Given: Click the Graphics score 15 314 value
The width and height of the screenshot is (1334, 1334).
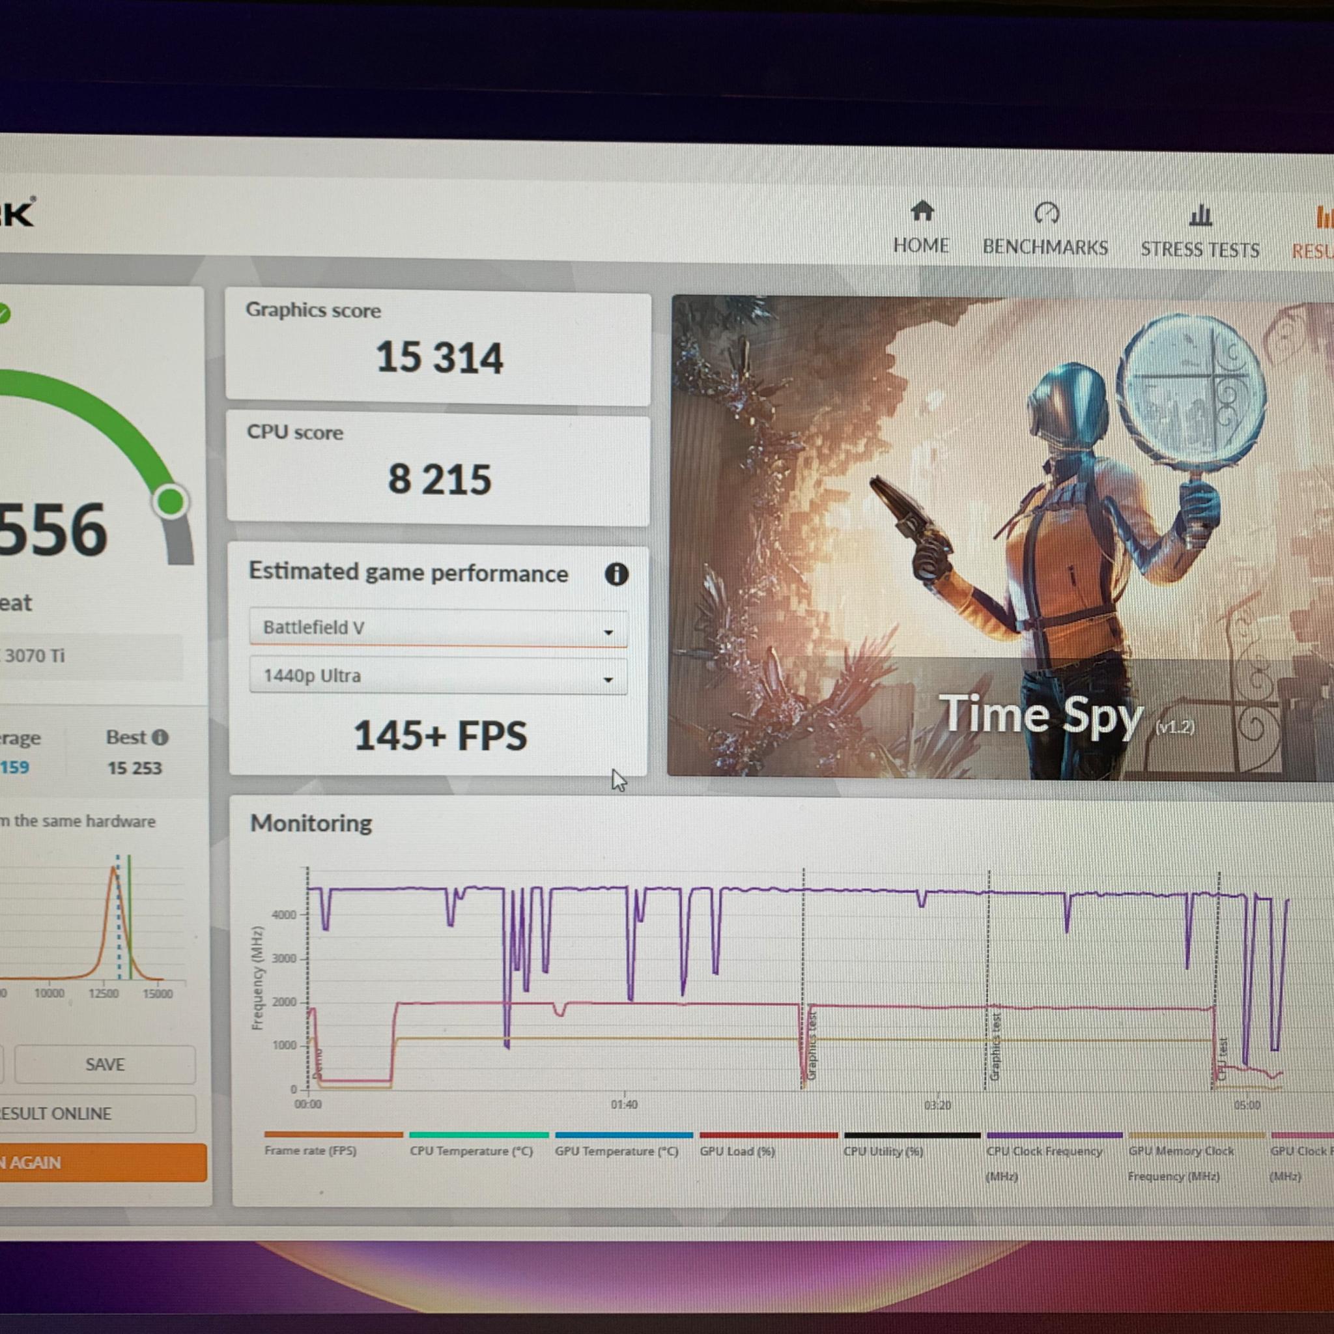Looking at the screenshot, I should pos(440,358).
